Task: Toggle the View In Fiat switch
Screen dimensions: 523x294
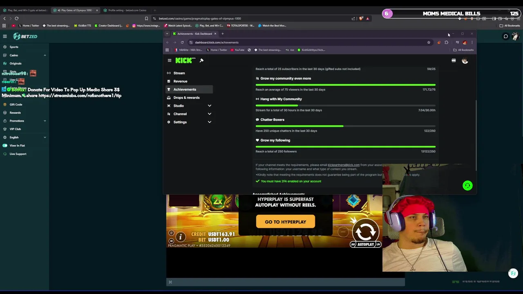Action: pyautogui.click(x=5, y=145)
